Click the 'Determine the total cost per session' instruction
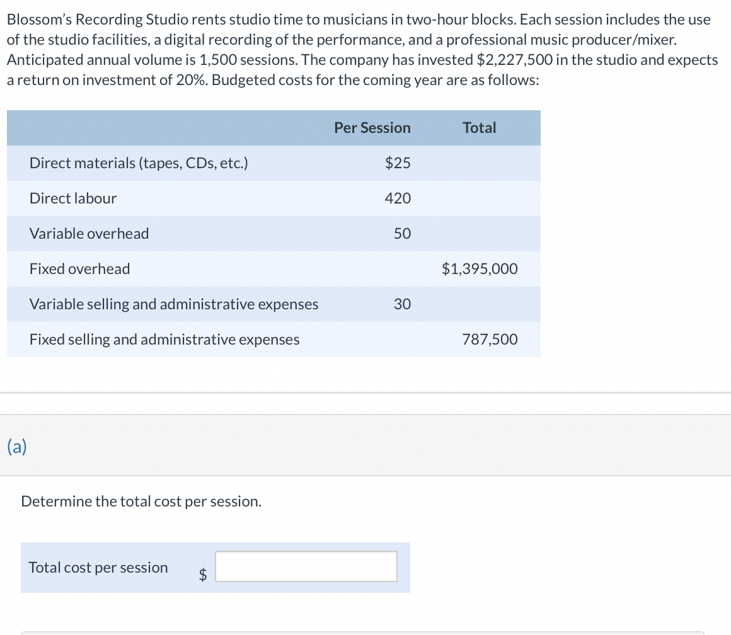The height and width of the screenshot is (635, 731). click(141, 501)
